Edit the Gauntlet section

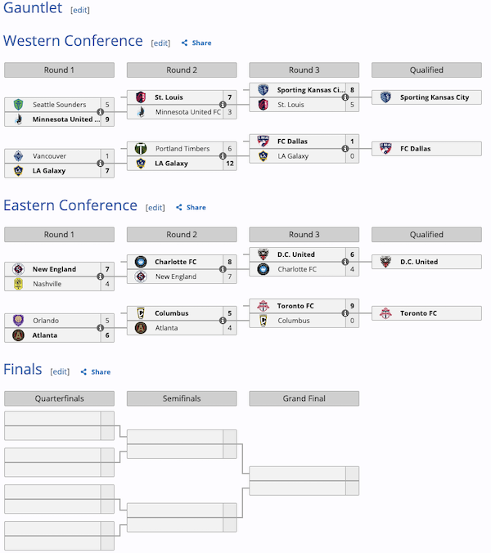tap(80, 10)
